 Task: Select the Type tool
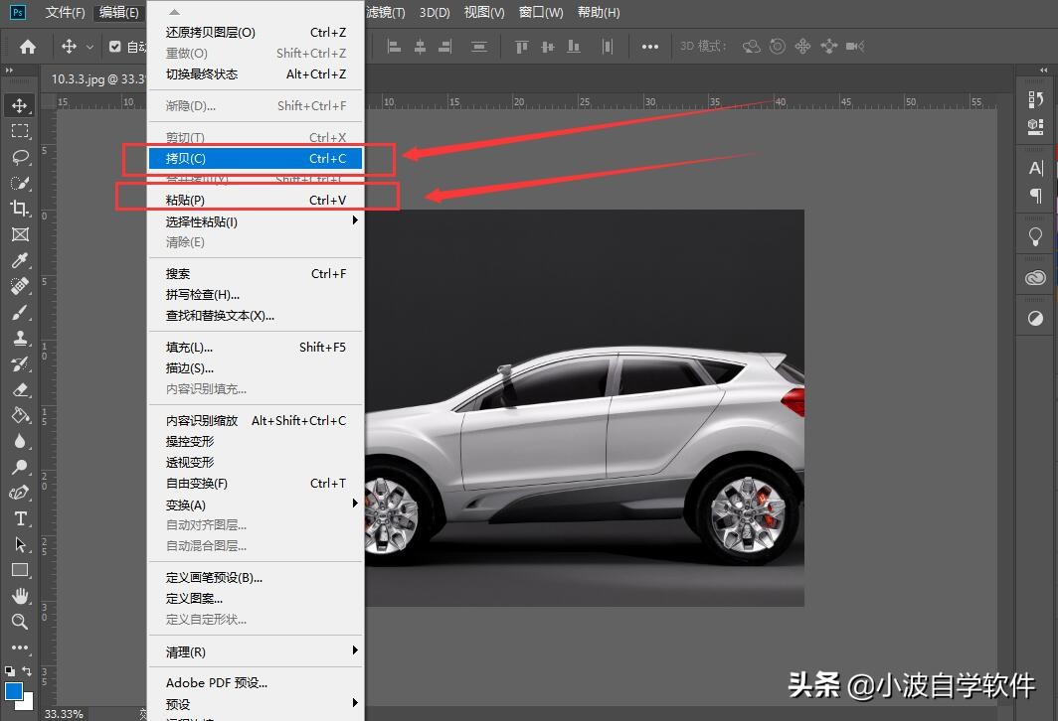20,518
